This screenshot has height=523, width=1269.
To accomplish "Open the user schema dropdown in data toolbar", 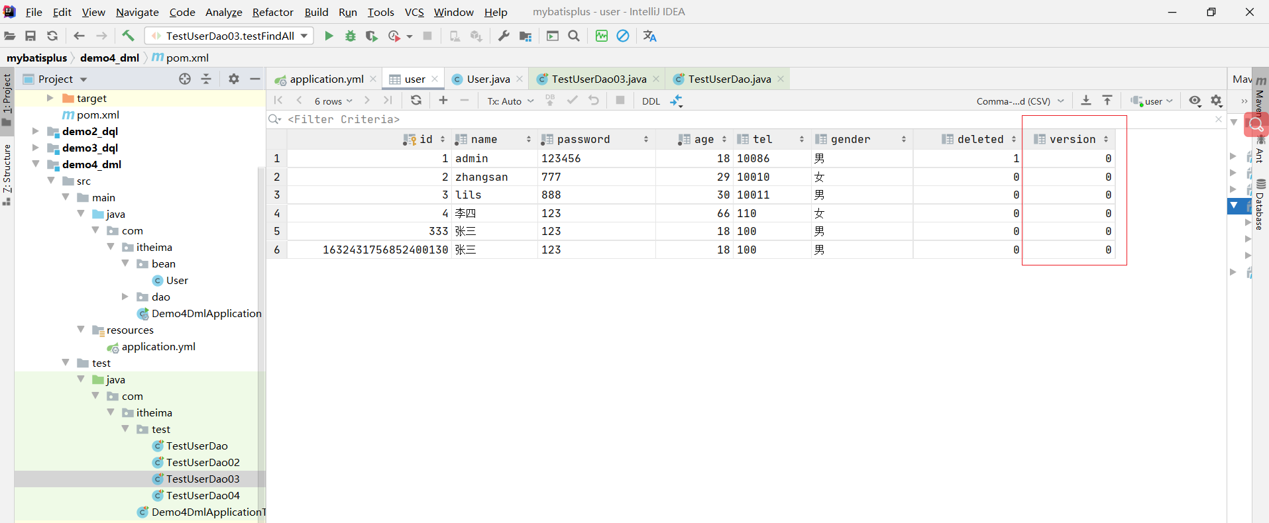I will (x=1152, y=101).
